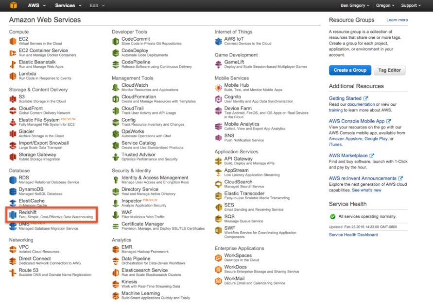The width and height of the screenshot is (433, 304).
Task: Click the AWS orange cube home logo
Action: pyautogui.click(x=14, y=5)
